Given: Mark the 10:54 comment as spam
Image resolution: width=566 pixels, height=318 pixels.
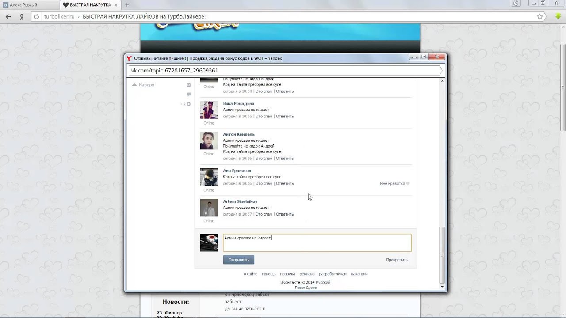Looking at the screenshot, I should pyautogui.click(x=264, y=91).
